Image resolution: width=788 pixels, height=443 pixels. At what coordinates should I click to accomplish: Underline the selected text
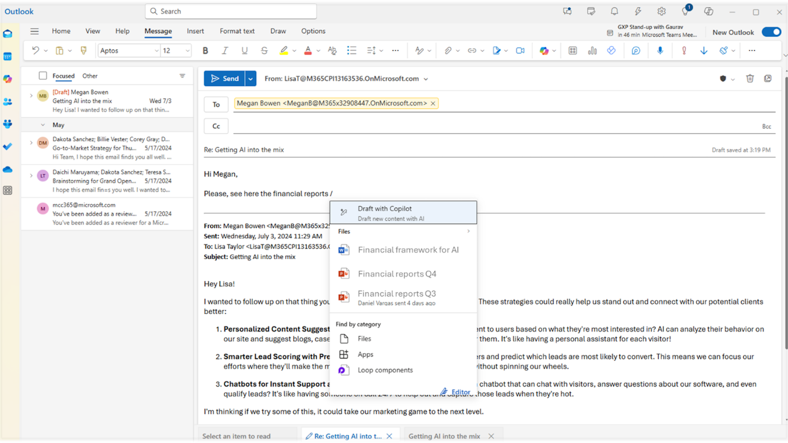[245, 51]
